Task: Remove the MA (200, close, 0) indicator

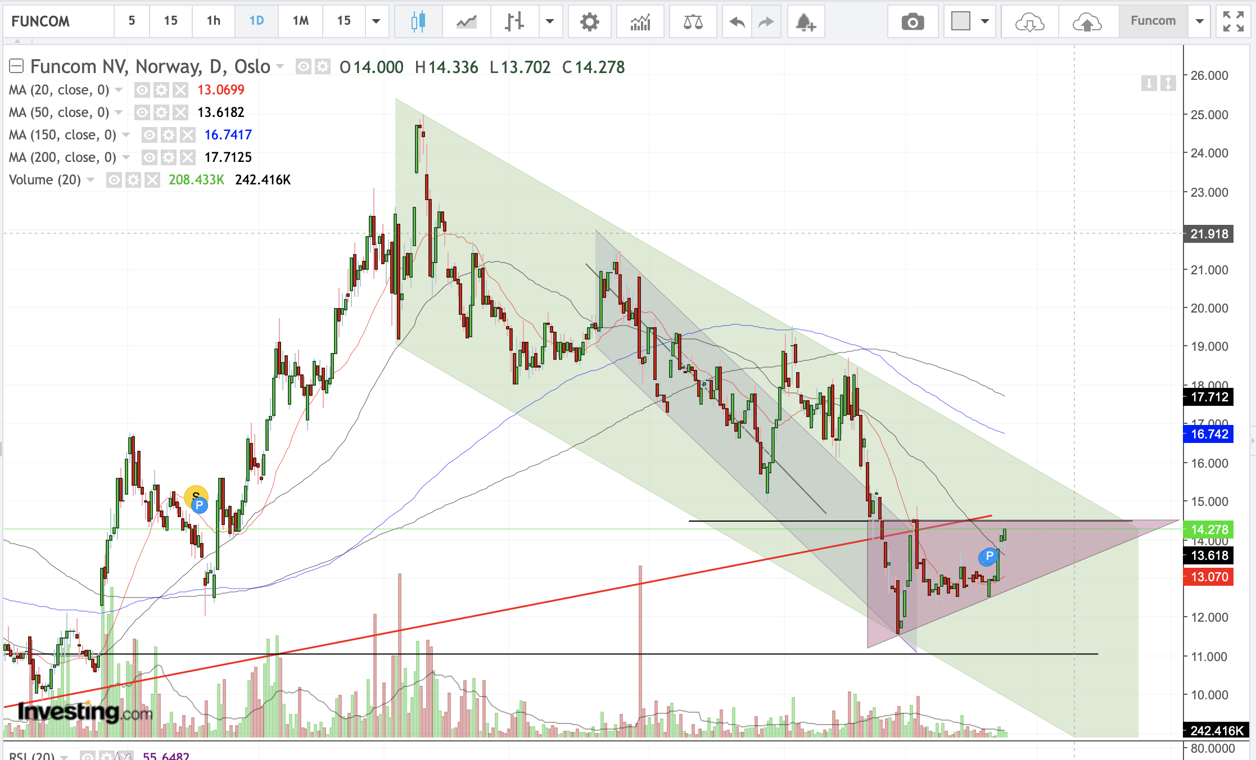Action: [188, 157]
